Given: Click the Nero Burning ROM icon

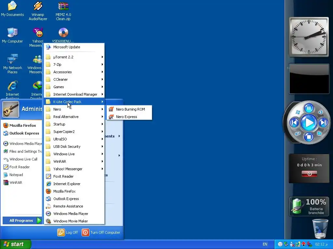Looking at the screenshot, I should (x=111, y=109).
